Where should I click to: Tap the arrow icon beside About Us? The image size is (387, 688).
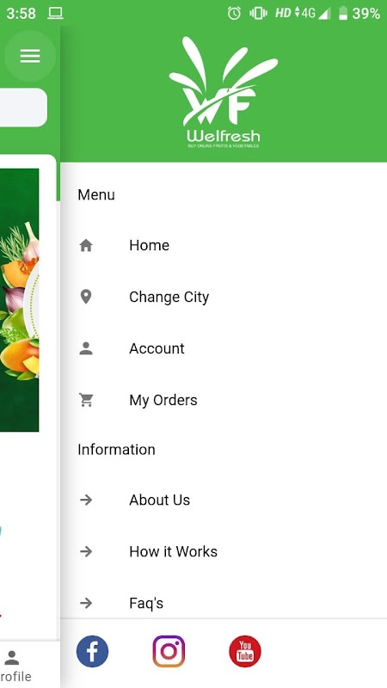86,500
